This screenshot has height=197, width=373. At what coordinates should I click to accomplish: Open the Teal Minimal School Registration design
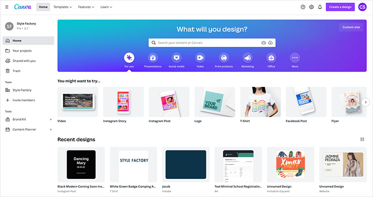[238, 164]
